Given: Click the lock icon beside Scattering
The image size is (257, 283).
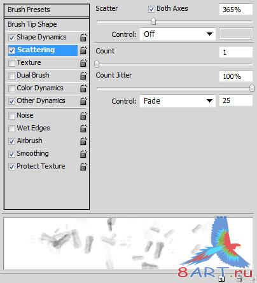Looking at the screenshot, I should tap(83, 50).
